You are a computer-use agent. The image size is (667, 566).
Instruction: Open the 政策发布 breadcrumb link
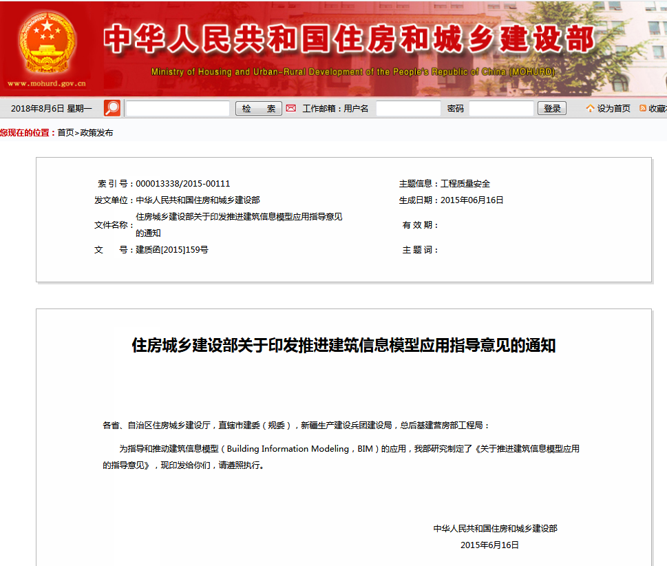(96, 133)
